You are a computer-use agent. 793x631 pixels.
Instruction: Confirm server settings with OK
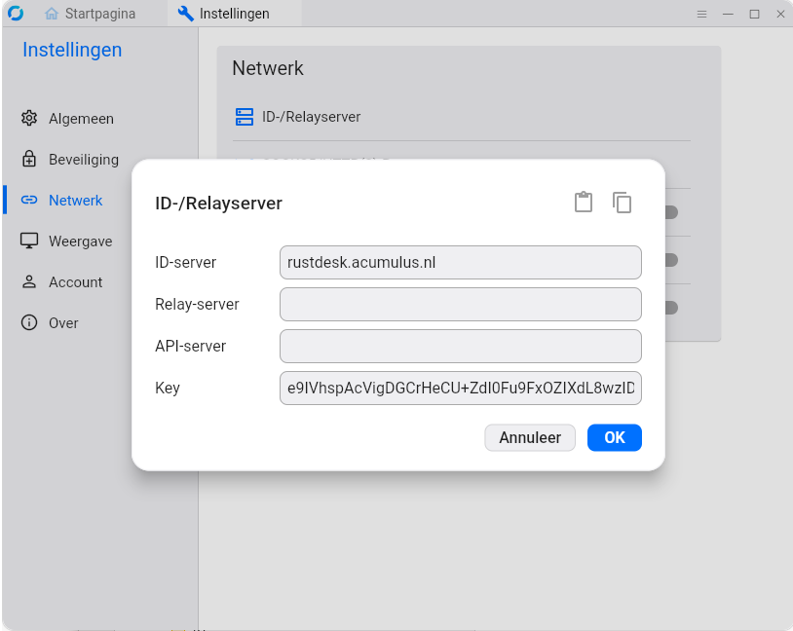pos(614,437)
